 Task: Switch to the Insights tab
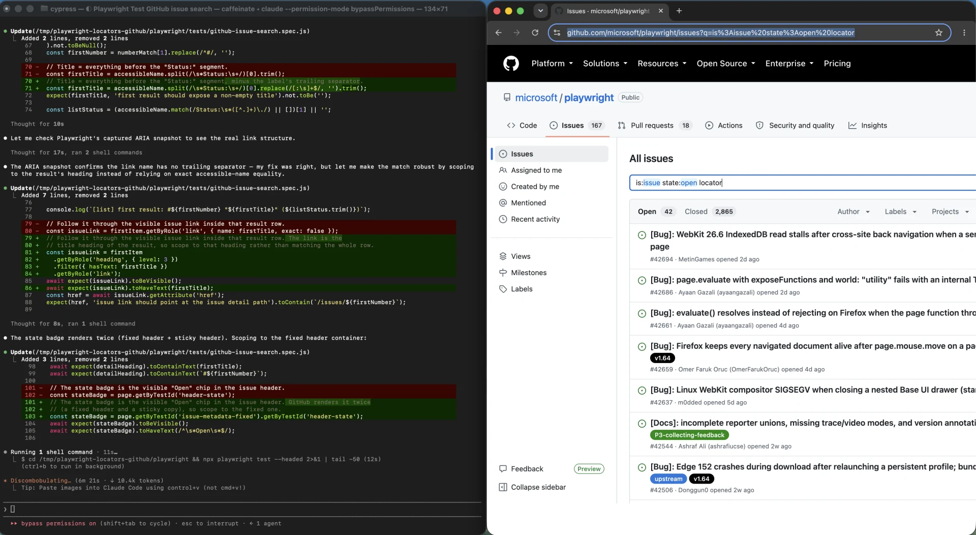868,126
